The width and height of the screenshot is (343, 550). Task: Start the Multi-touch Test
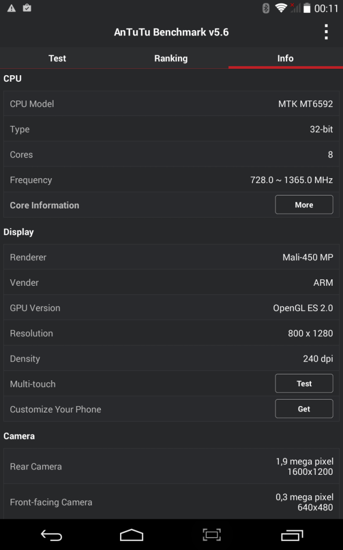coord(304,383)
